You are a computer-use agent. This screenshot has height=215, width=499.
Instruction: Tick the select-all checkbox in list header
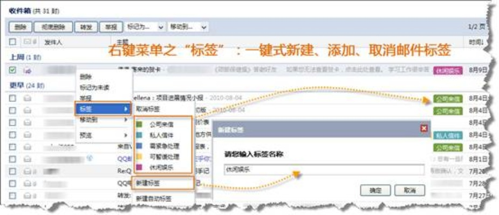pos(12,42)
